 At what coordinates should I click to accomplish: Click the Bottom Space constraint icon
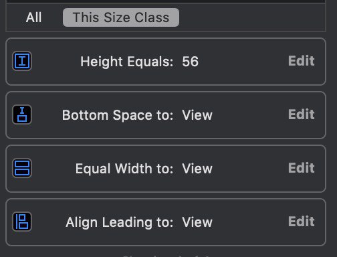22,114
